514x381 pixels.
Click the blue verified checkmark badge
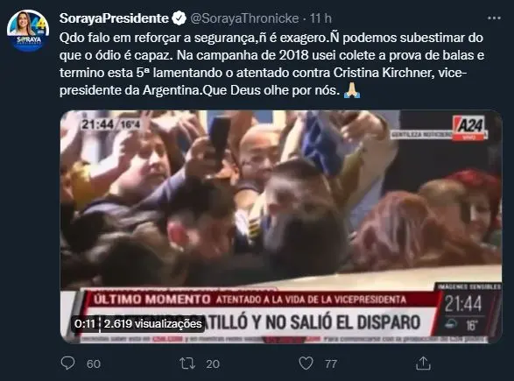tap(179, 18)
